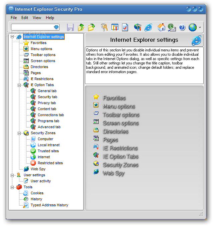Open the Favorities link in the right panel
213x226 pixels.
coord(114,98)
